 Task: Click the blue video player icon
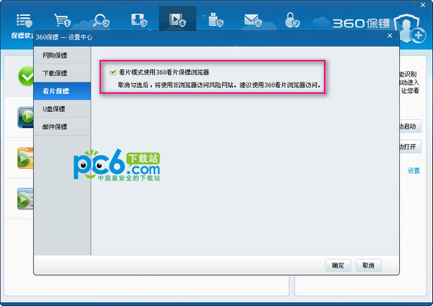pyautogui.click(x=26, y=118)
